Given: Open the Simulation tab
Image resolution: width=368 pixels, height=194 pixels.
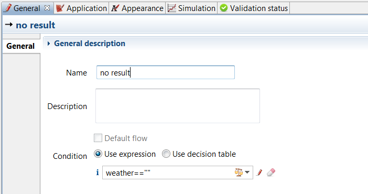Looking at the screenshot, I should pyautogui.click(x=191, y=8).
